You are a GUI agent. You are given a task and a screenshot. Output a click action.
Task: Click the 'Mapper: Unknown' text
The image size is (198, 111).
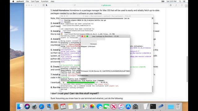(88, 47)
